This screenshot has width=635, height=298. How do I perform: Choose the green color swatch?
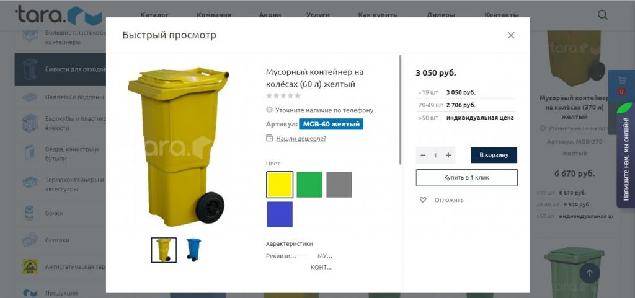pyautogui.click(x=309, y=185)
